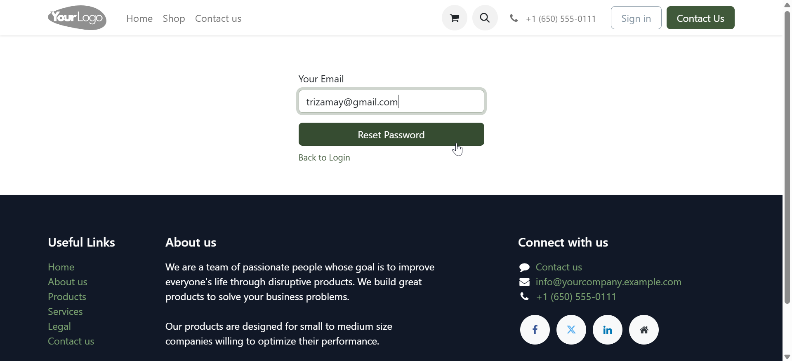Open the Facebook social icon
The image size is (792, 361).
coord(535,329)
